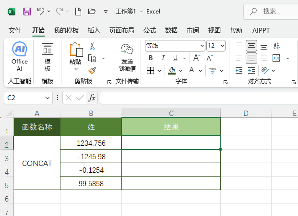Open the 视图 tab

point(214,30)
